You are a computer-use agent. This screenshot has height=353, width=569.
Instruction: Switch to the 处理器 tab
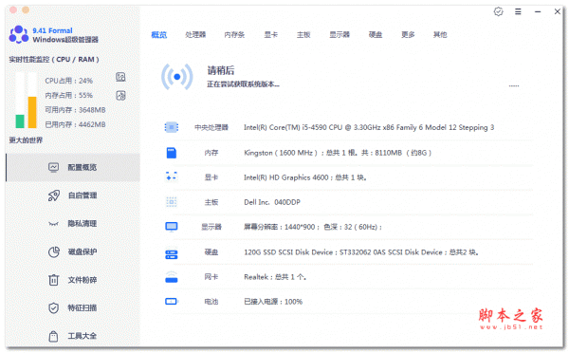(195, 35)
